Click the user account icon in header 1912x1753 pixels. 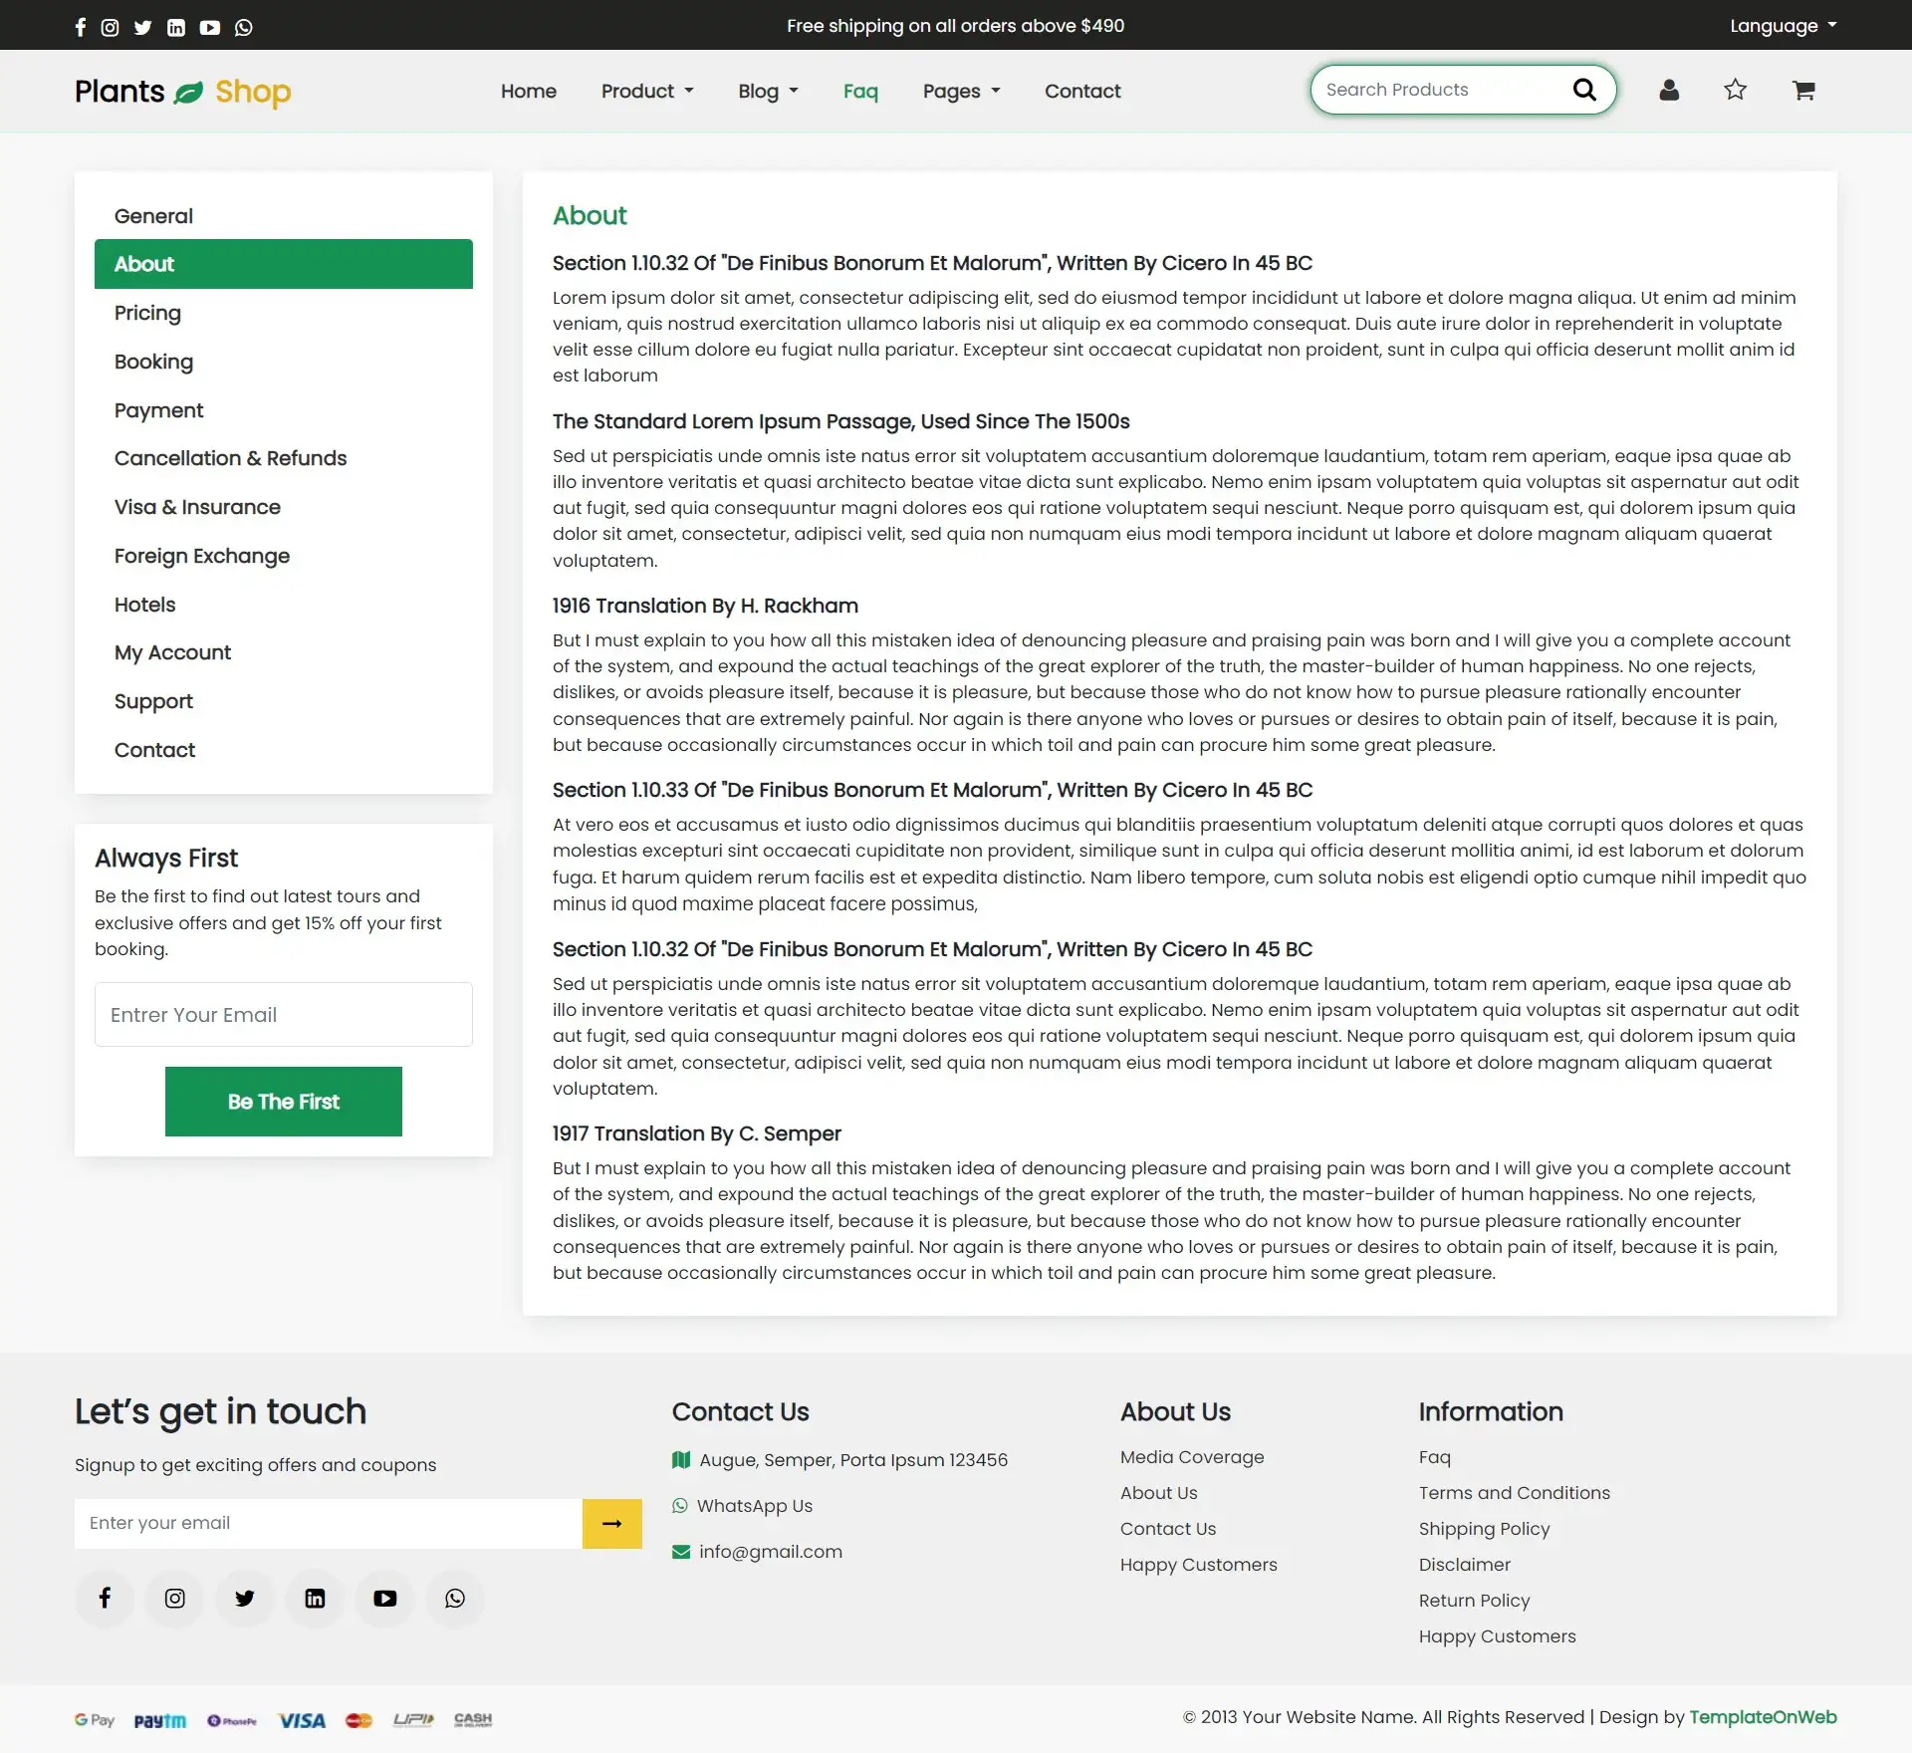tap(1669, 91)
